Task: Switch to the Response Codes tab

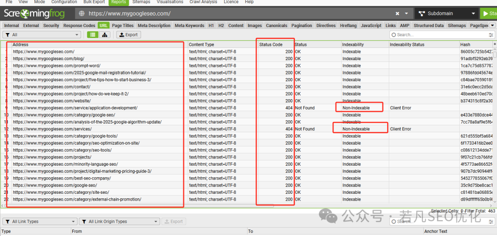Action: 79,26
